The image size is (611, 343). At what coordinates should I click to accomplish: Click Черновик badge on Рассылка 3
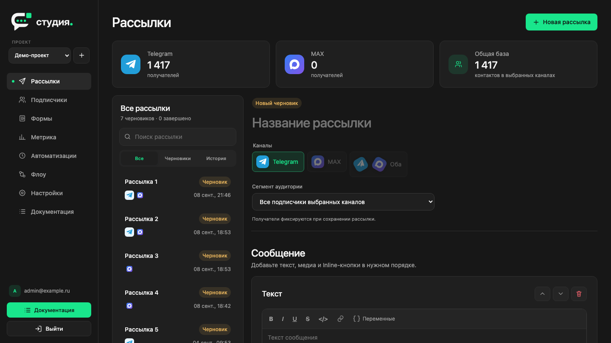[x=215, y=256]
